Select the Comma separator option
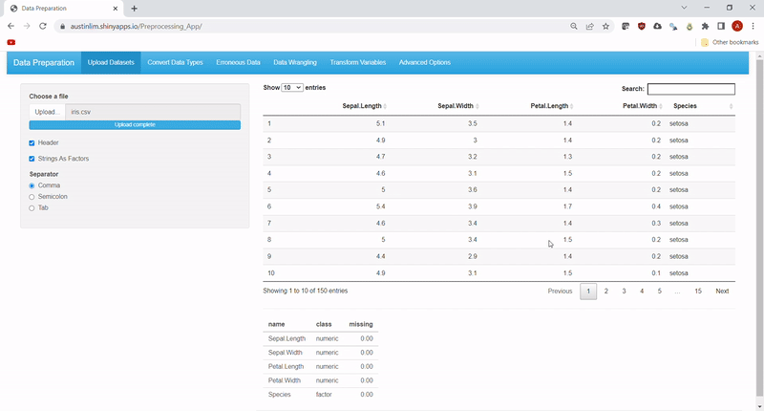 click(32, 185)
